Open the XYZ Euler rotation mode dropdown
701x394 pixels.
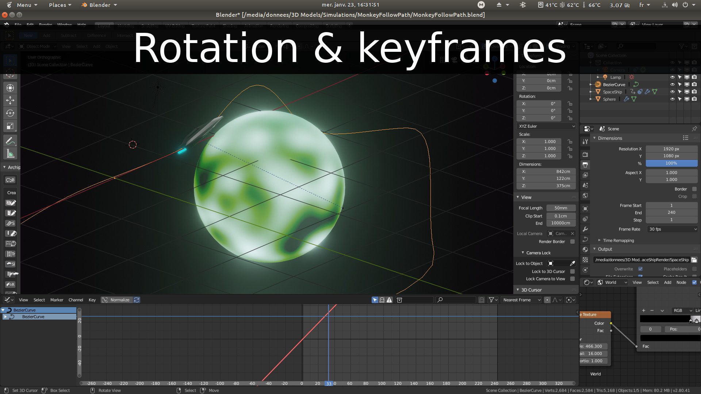pyautogui.click(x=547, y=126)
